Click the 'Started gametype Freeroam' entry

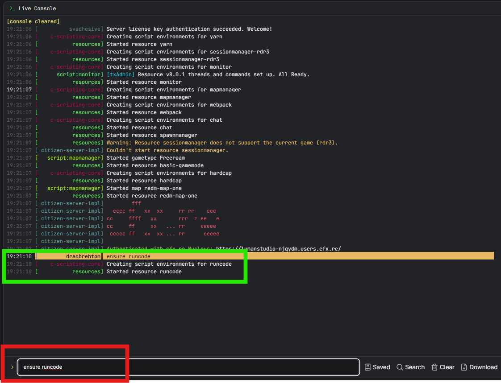coord(146,158)
